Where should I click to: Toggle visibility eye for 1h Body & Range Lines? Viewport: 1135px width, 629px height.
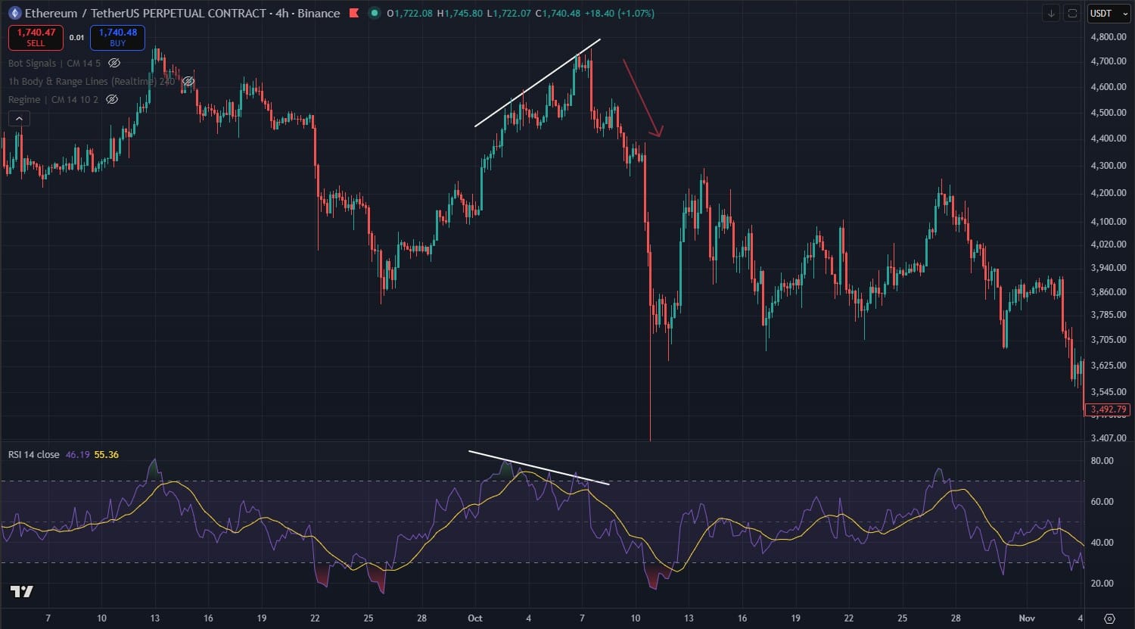click(x=188, y=81)
